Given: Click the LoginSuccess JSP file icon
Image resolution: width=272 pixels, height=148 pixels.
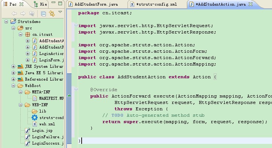Looking at the screenshot, I should [x=27, y=143].
